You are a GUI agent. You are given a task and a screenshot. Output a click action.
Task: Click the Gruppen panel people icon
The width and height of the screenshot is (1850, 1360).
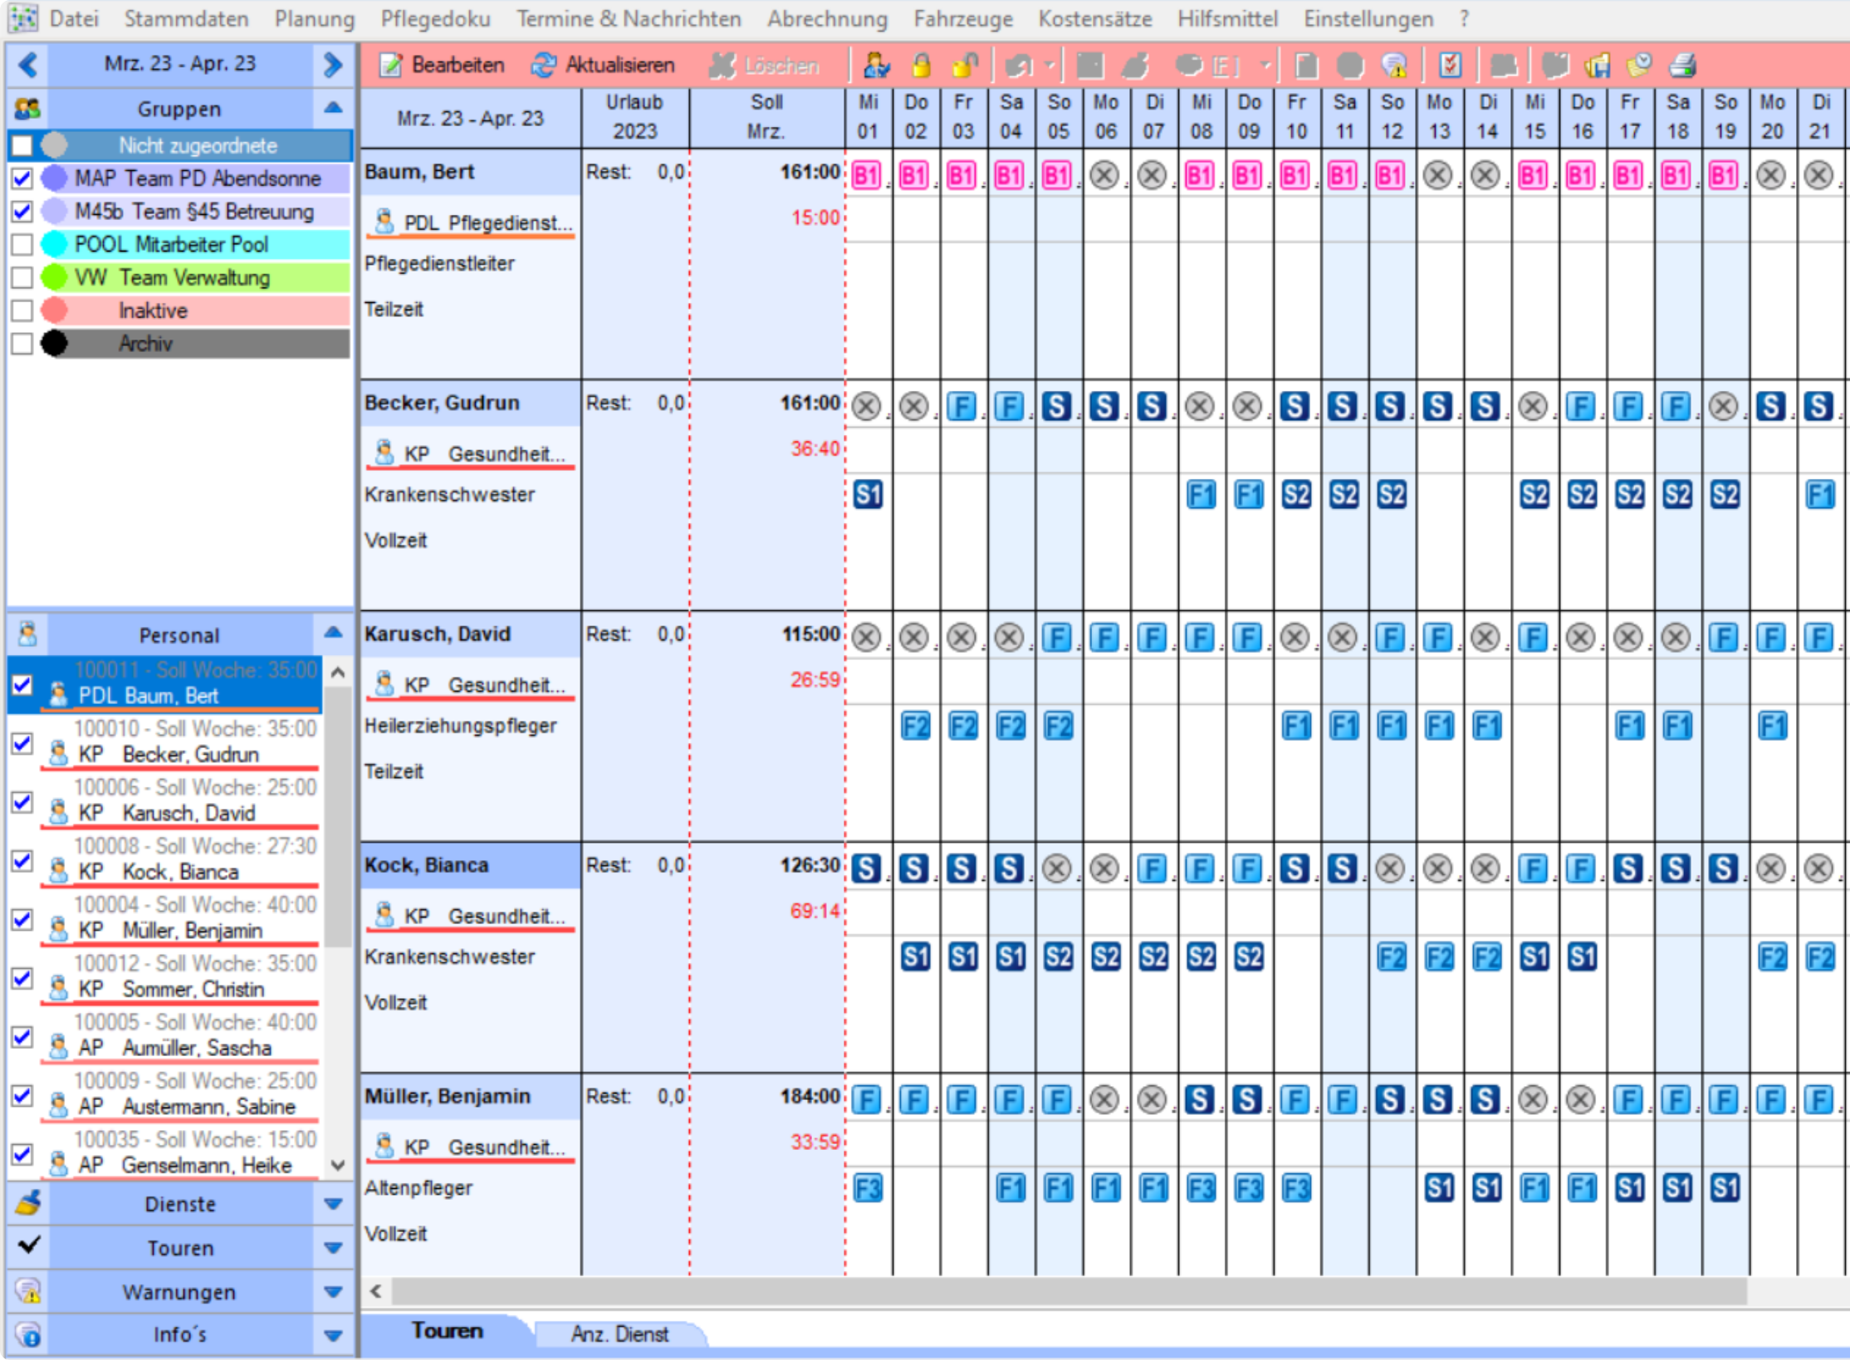(27, 109)
